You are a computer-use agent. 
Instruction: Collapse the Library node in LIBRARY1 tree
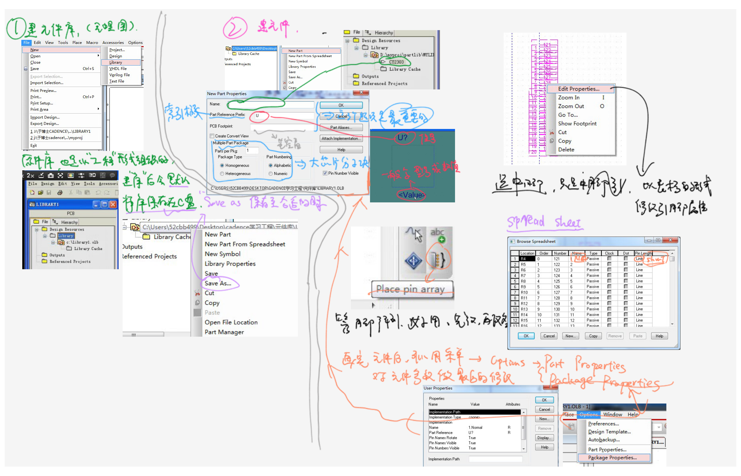point(45,236)
